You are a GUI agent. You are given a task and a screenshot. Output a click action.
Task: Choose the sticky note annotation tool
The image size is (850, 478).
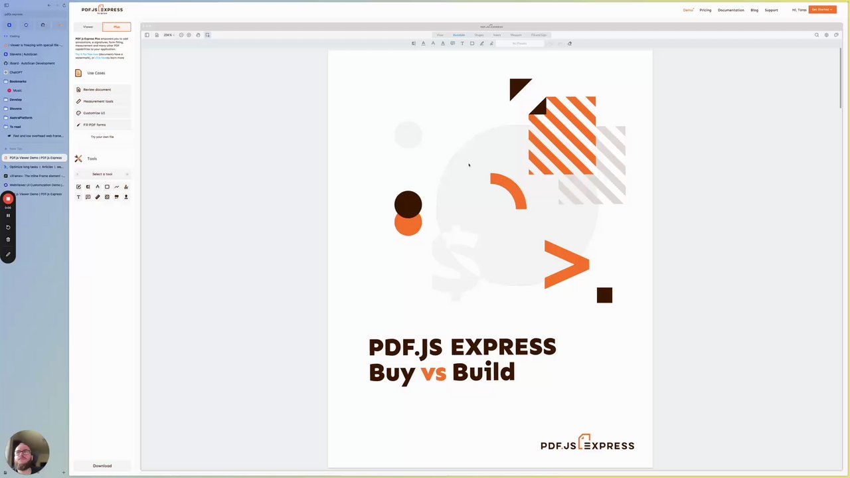pos(452,44)
